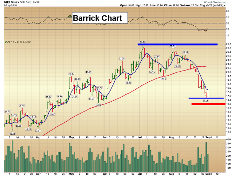Click the 22.17 price label
The width and height of the screenshot is (235, 176).
[x=186, y=52]
